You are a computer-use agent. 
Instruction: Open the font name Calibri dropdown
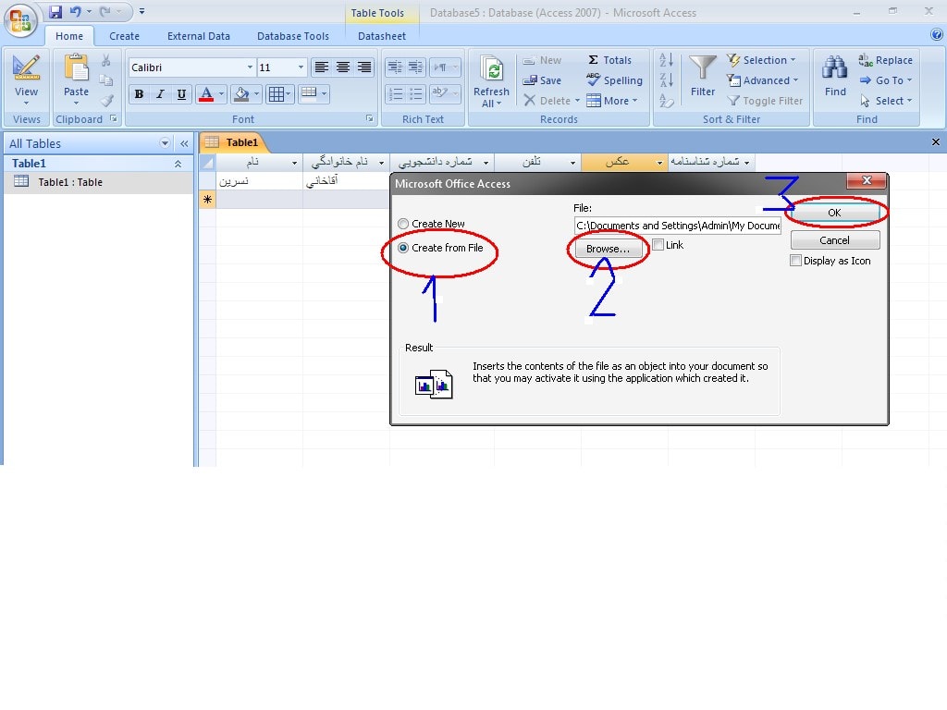pyautogui.click(x=250, y=67)
